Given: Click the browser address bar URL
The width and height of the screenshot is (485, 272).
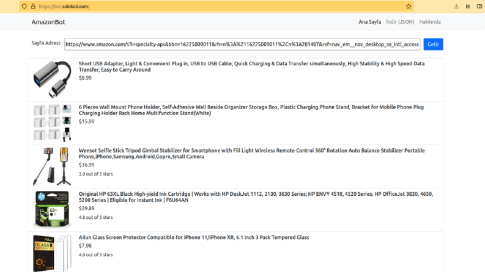Looking at the screenshot, I should tap(64, 6).
